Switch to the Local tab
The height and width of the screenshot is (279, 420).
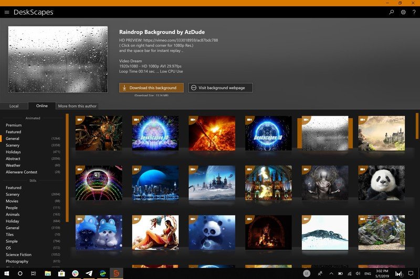click(14, 106)
